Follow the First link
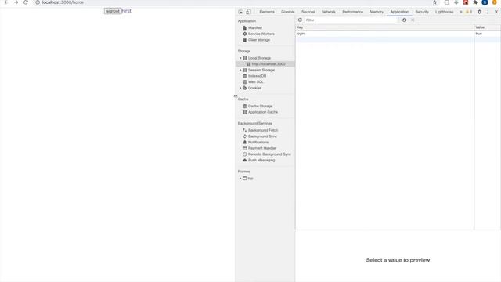This screenshot has height=282, width=501. pos(127,11)
